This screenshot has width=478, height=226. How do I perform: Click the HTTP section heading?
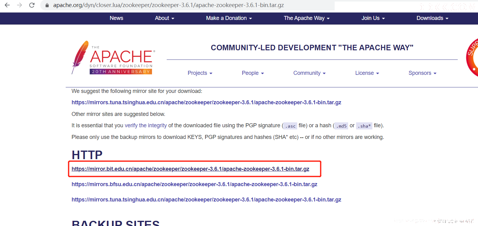pos(87,155)
